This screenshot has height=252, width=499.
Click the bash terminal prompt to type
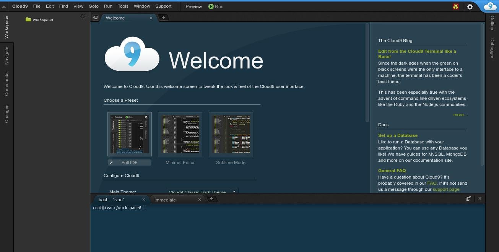tap(145, 208)
